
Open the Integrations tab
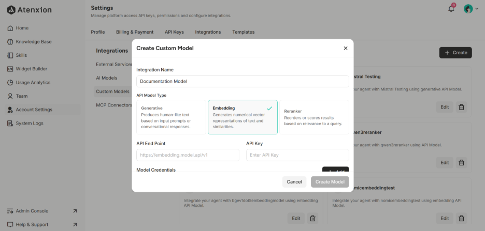pos(208,32)
